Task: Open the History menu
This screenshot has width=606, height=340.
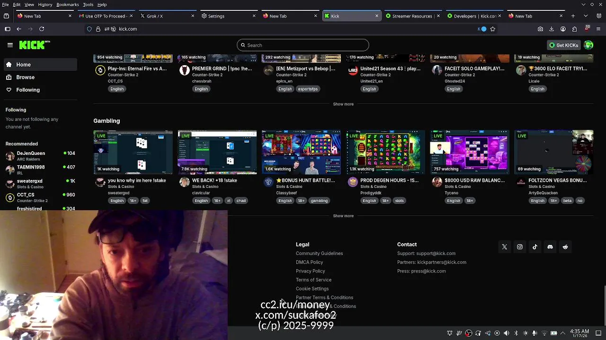Action: point(45,4)
